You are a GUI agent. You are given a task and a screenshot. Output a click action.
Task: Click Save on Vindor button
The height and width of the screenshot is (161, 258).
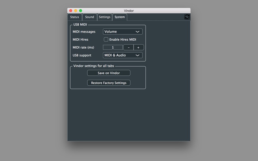[x=109, y=73]
